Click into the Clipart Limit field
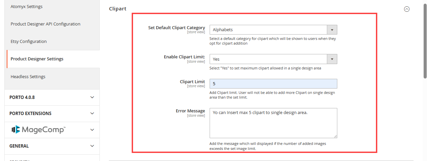Viewport: 427px width, 161px height. point(273,84)
